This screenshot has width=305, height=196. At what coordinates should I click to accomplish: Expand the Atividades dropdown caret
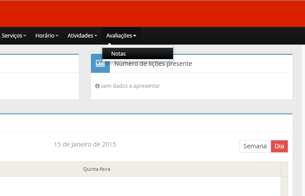[x=96, y=36]
